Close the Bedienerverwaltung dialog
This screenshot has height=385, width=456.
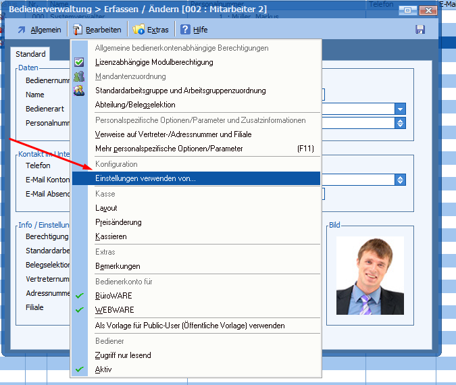(428, 10)
